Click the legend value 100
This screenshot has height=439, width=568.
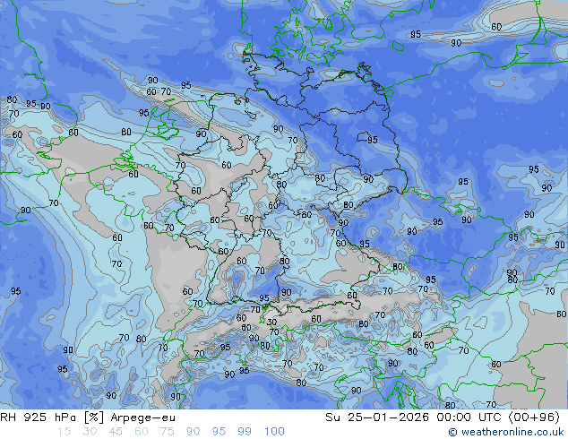[x=274, y=432]
